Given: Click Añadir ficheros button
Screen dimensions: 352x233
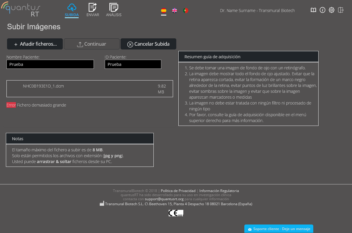Looking at the screenshot, I should (35, 44).
